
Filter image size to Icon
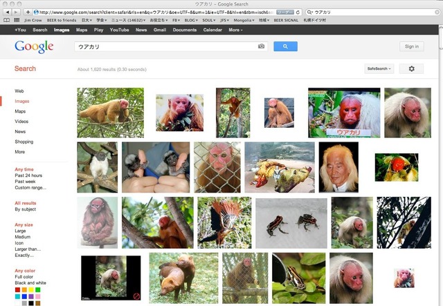click(x=19, y=243)
